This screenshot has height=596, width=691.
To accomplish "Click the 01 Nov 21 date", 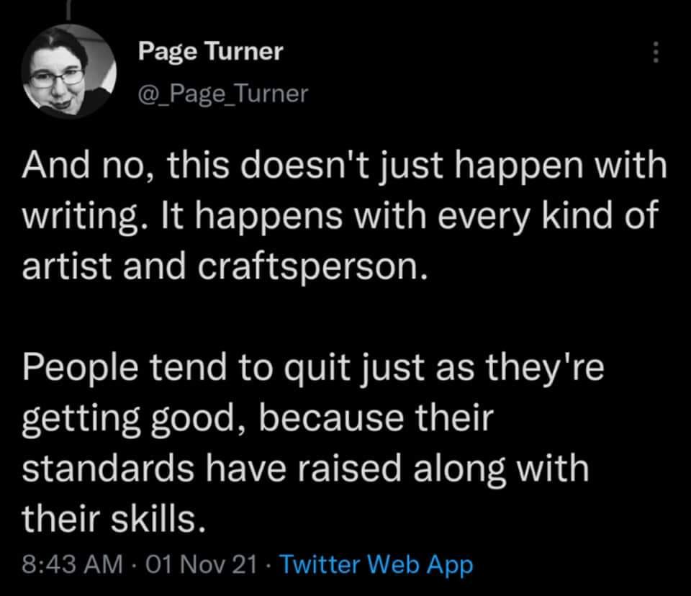I will [x=201, y=564].
